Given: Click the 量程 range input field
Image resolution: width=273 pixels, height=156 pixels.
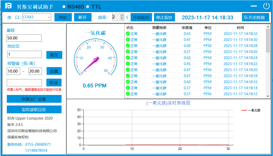Looking at the screenshot, I should pyautogui.click(x=24, y=38).
